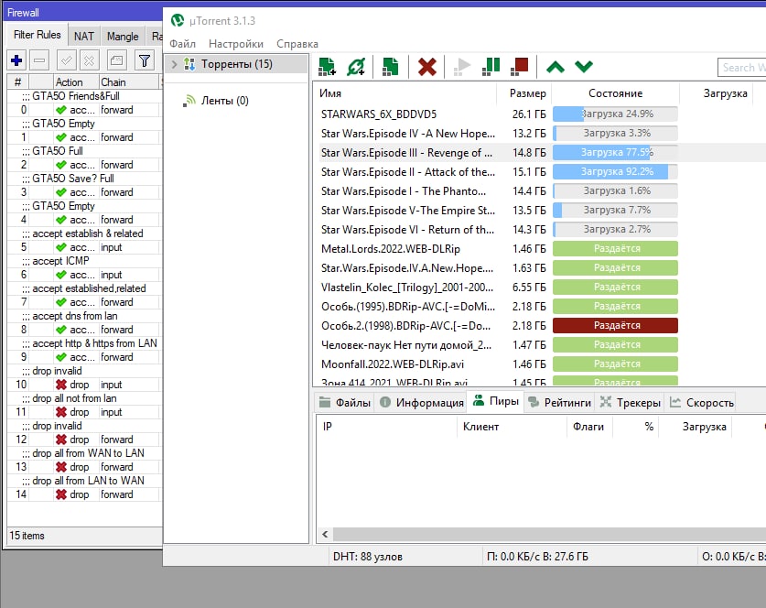Screen dimensions: 766x608
Task: Click the Filter funnel icon in Firewall
Action: pos(144,60)
